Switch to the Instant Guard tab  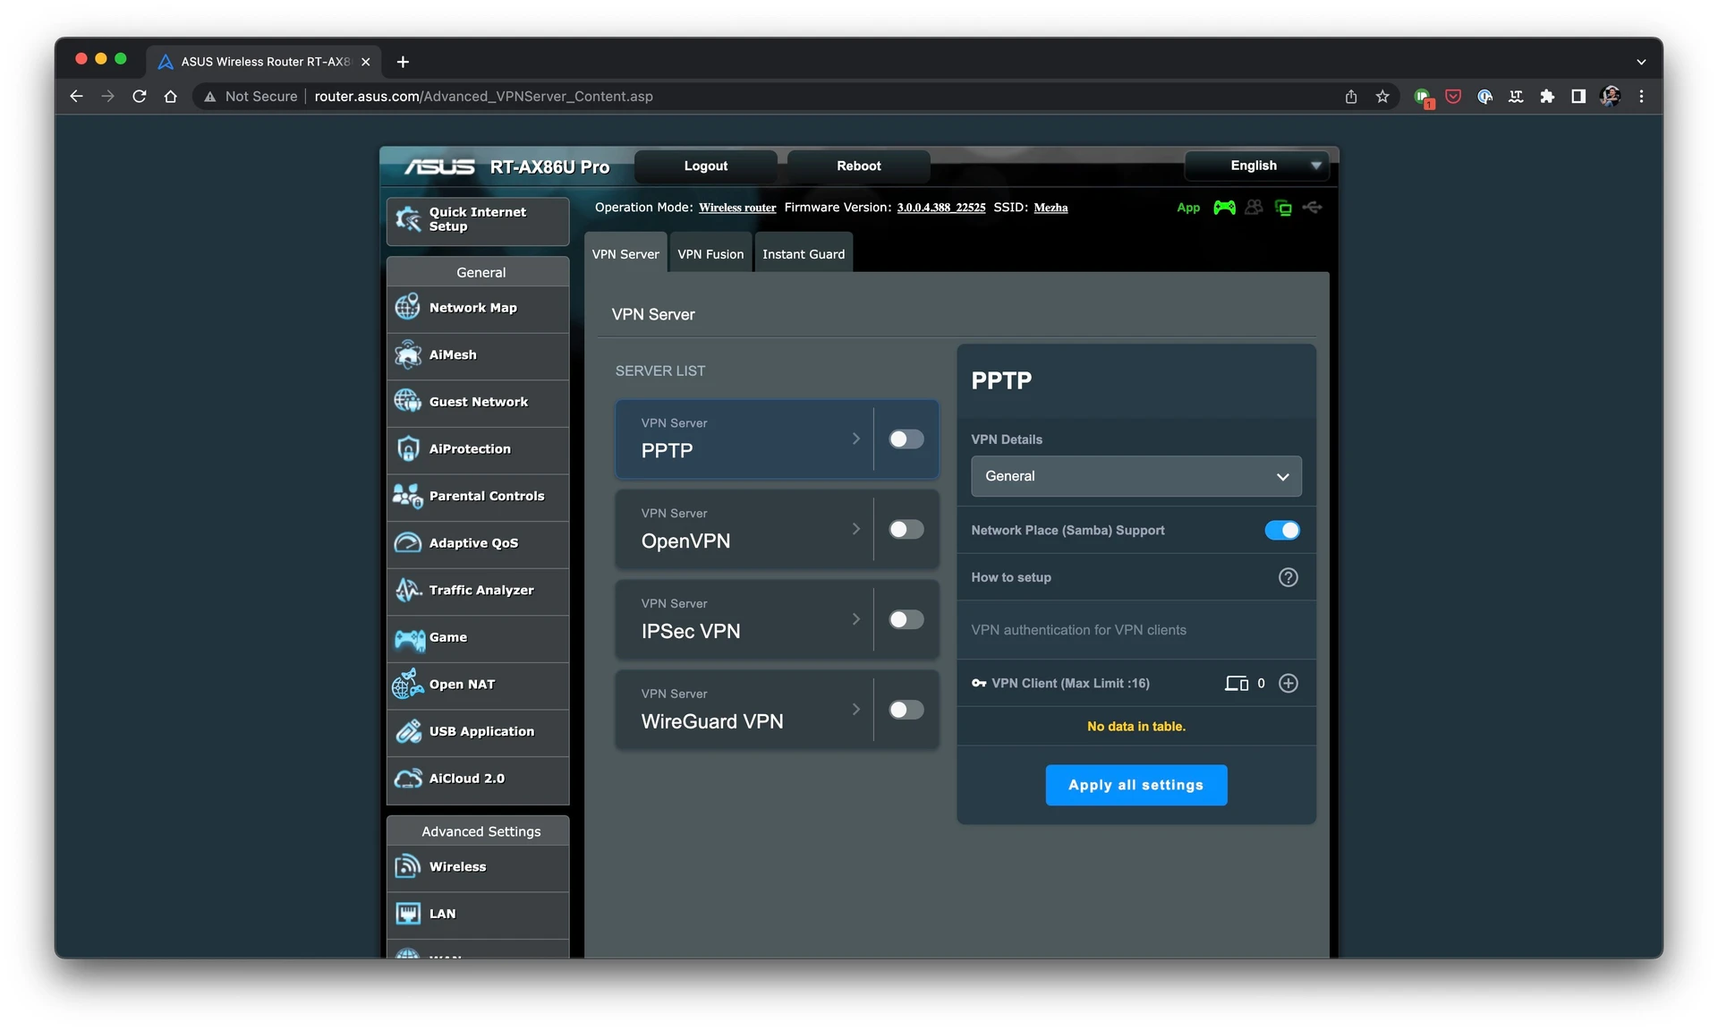click(x=804, y=253)
